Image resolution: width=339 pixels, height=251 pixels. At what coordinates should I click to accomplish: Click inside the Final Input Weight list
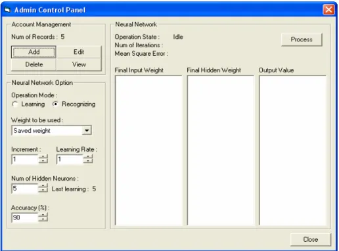point(148,150)
